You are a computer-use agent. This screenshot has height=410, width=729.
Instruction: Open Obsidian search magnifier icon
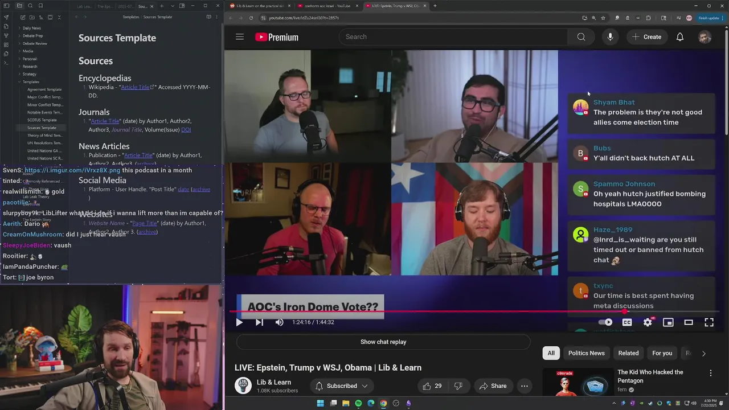[x=30, y=6]
